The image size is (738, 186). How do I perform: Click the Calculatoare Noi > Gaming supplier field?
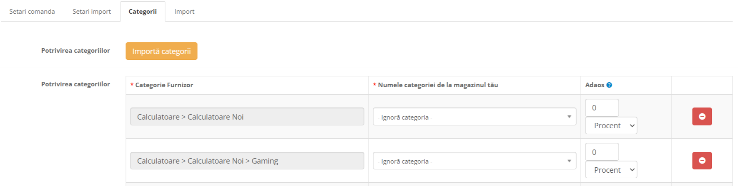(247, 161)
